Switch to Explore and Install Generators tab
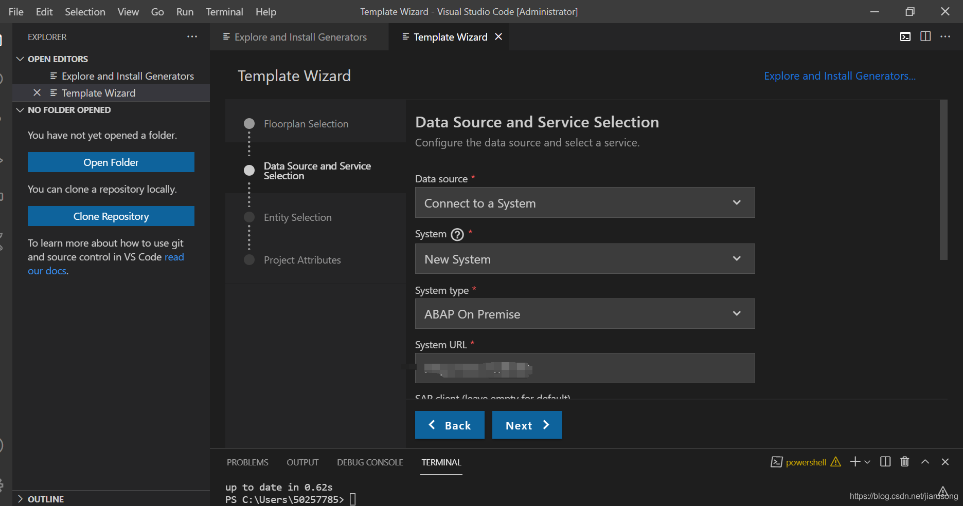 299,36
